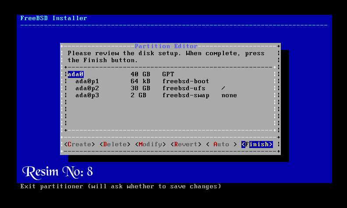Click the 40 GB size value
The image size is (347, 208).
click(140, 74)
